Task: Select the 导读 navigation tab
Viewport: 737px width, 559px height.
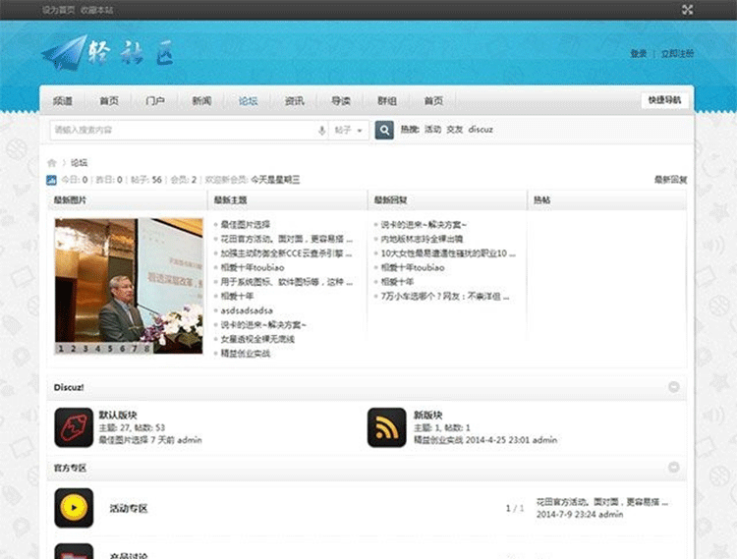Action: (x=341, y=101)
